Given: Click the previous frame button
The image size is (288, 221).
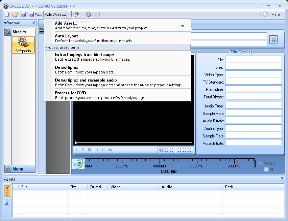Looking at the screenshot, I should coord(97,150).
